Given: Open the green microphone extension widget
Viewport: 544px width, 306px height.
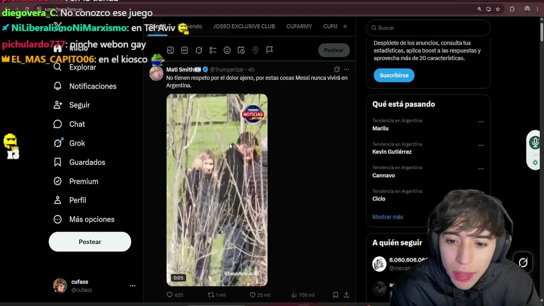Looking at the screenshot, I should [x=535, y=142].
